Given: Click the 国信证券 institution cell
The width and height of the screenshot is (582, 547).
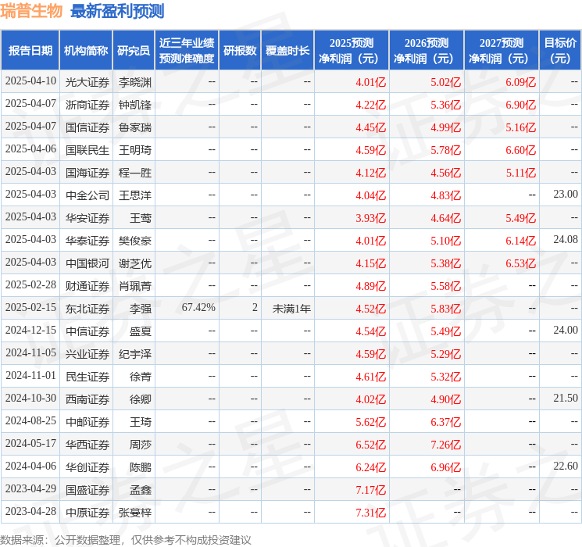Looking at the screenshot, I should [x=87, y=127].
